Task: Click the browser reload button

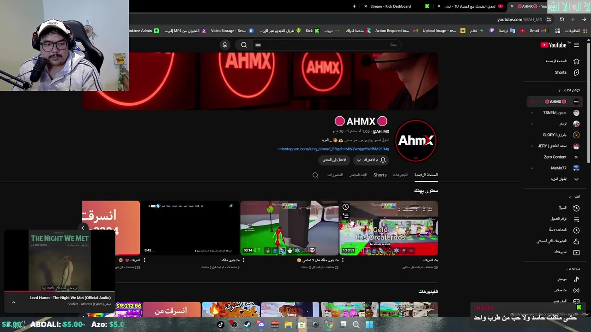Action: (562, 19)
